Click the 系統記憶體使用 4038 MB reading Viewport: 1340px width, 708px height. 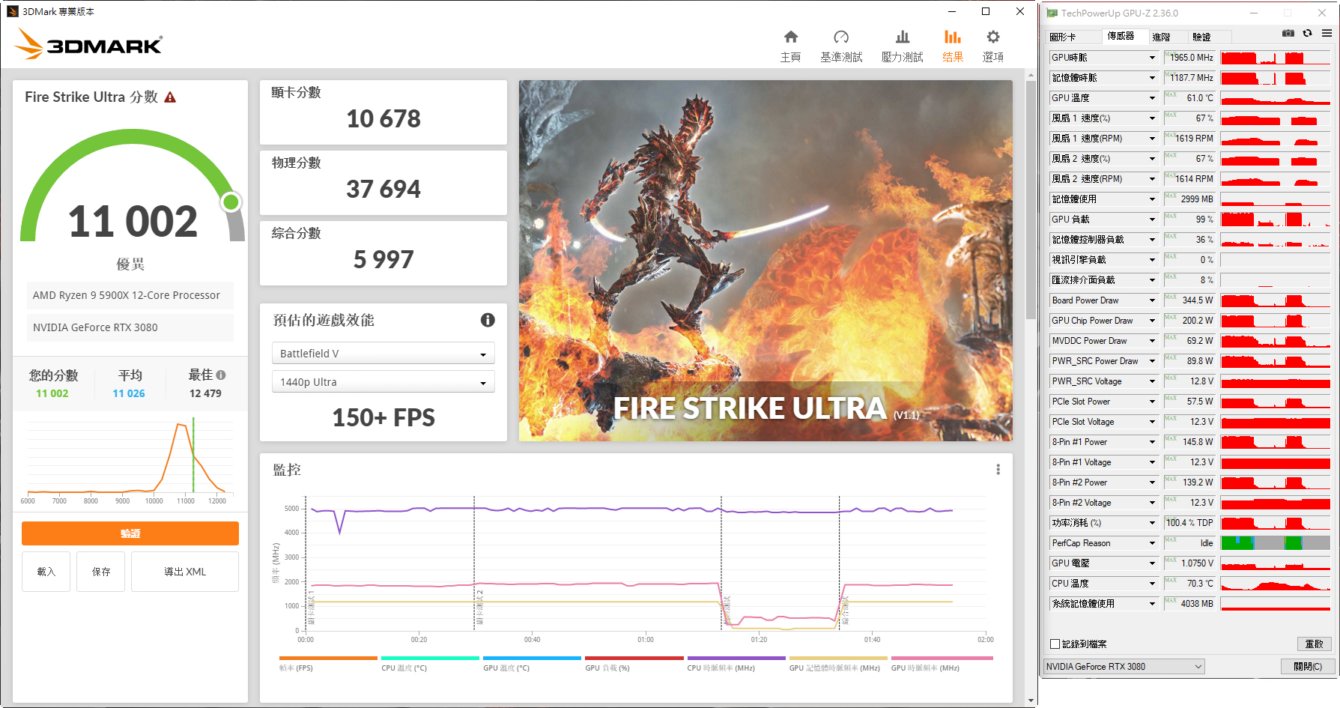coord(1189,604)
